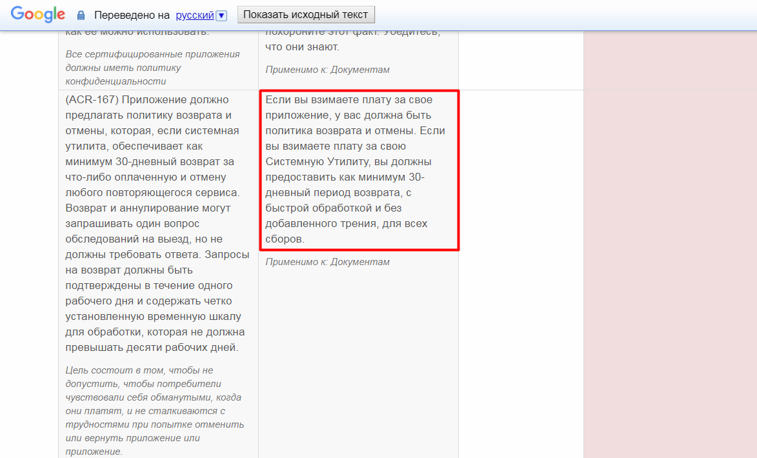757x458 pixels.
Task: Click Применимо к: Документам under ACR-167 row
Action: (327, 262)
